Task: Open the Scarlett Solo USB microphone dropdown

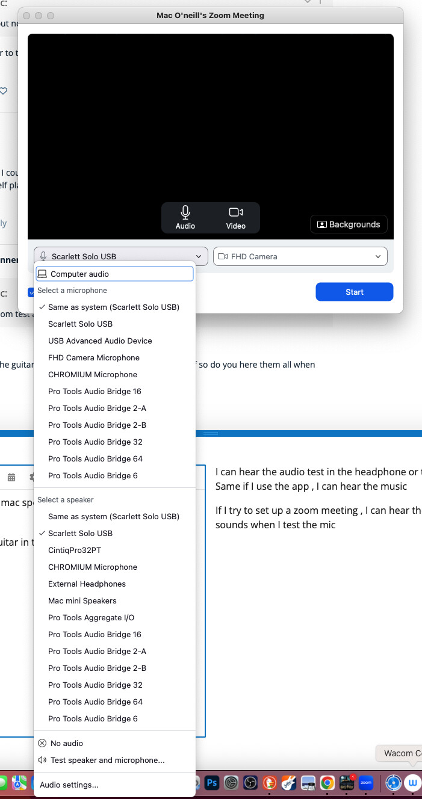Action: pos(121,256)
